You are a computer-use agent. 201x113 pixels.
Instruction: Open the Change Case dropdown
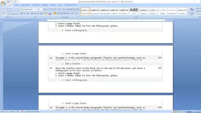point(41,13)
